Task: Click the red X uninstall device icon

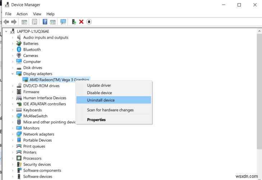Action: click(x=81, y=22)
